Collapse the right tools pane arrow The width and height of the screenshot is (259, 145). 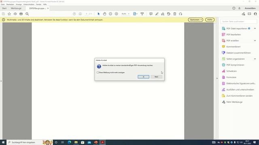pos(217,79)
